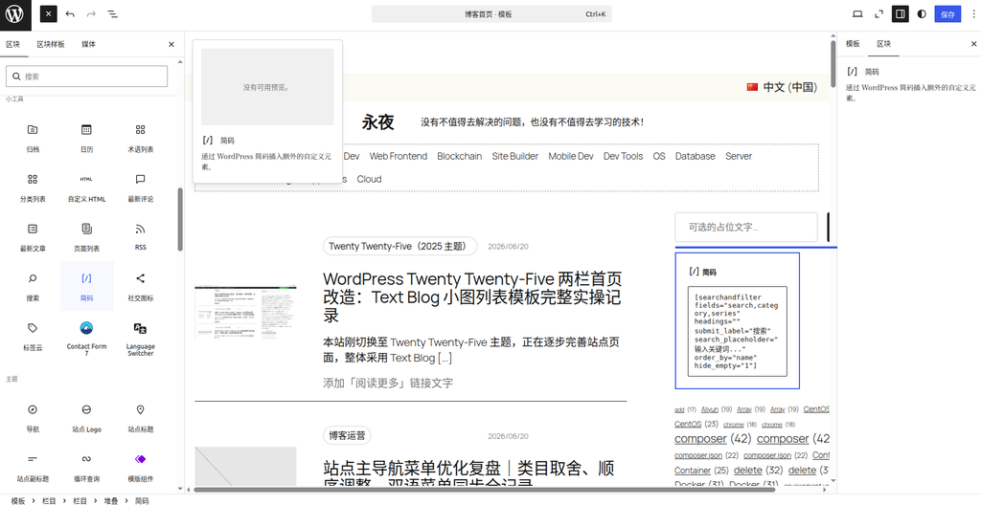Insert the 归档 archives block
This screenshot has height=505, width=981.
pyautogui.click(x=33, y=138)
